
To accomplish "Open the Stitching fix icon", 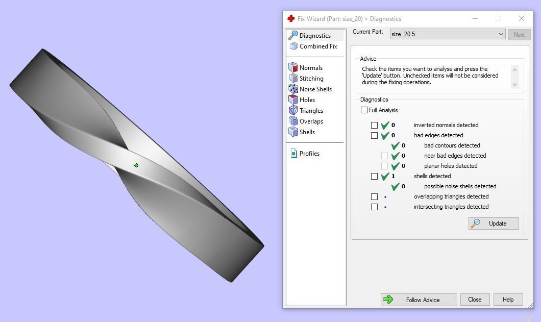I will [293, 78].
